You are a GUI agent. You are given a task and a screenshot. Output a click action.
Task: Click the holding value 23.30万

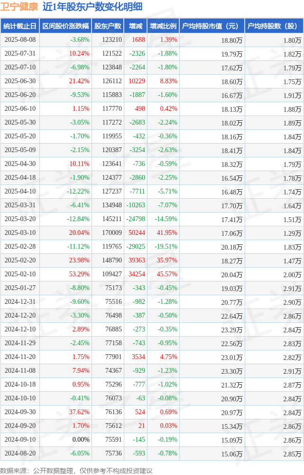tap(232, 371)
